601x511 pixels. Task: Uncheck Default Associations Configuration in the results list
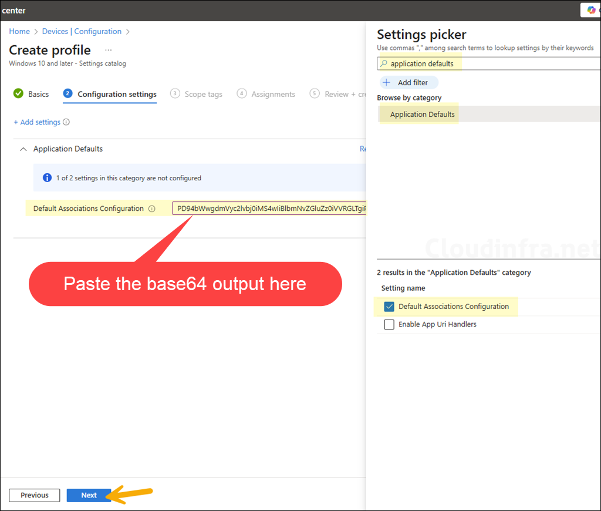pos(389,306)
